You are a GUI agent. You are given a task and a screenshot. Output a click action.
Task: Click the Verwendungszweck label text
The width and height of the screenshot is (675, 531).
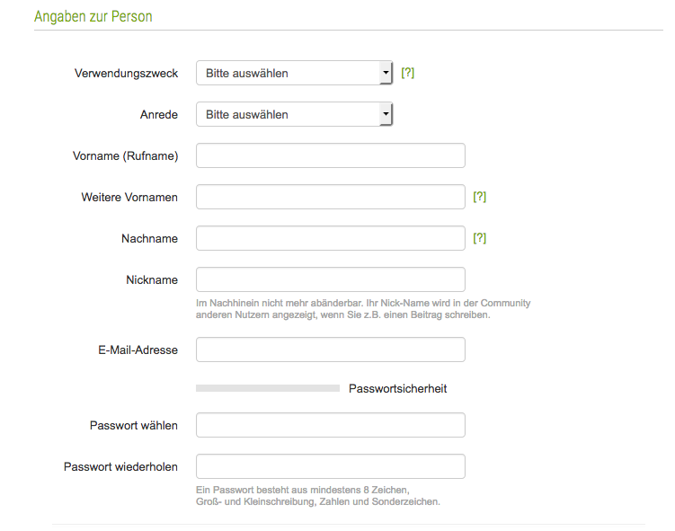pyautogui.click(x=126, y=73)
